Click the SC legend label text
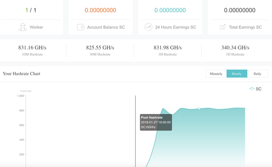The image size is (272, 167). 258,89
